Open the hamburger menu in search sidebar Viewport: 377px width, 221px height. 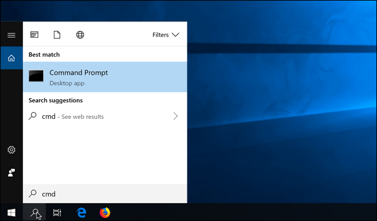pyautogui.click(x=11, y=35)
